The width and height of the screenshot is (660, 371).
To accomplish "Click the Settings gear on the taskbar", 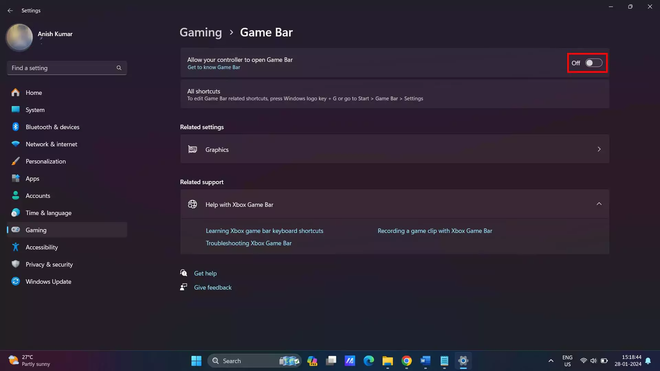I will [x=463, y=361].
